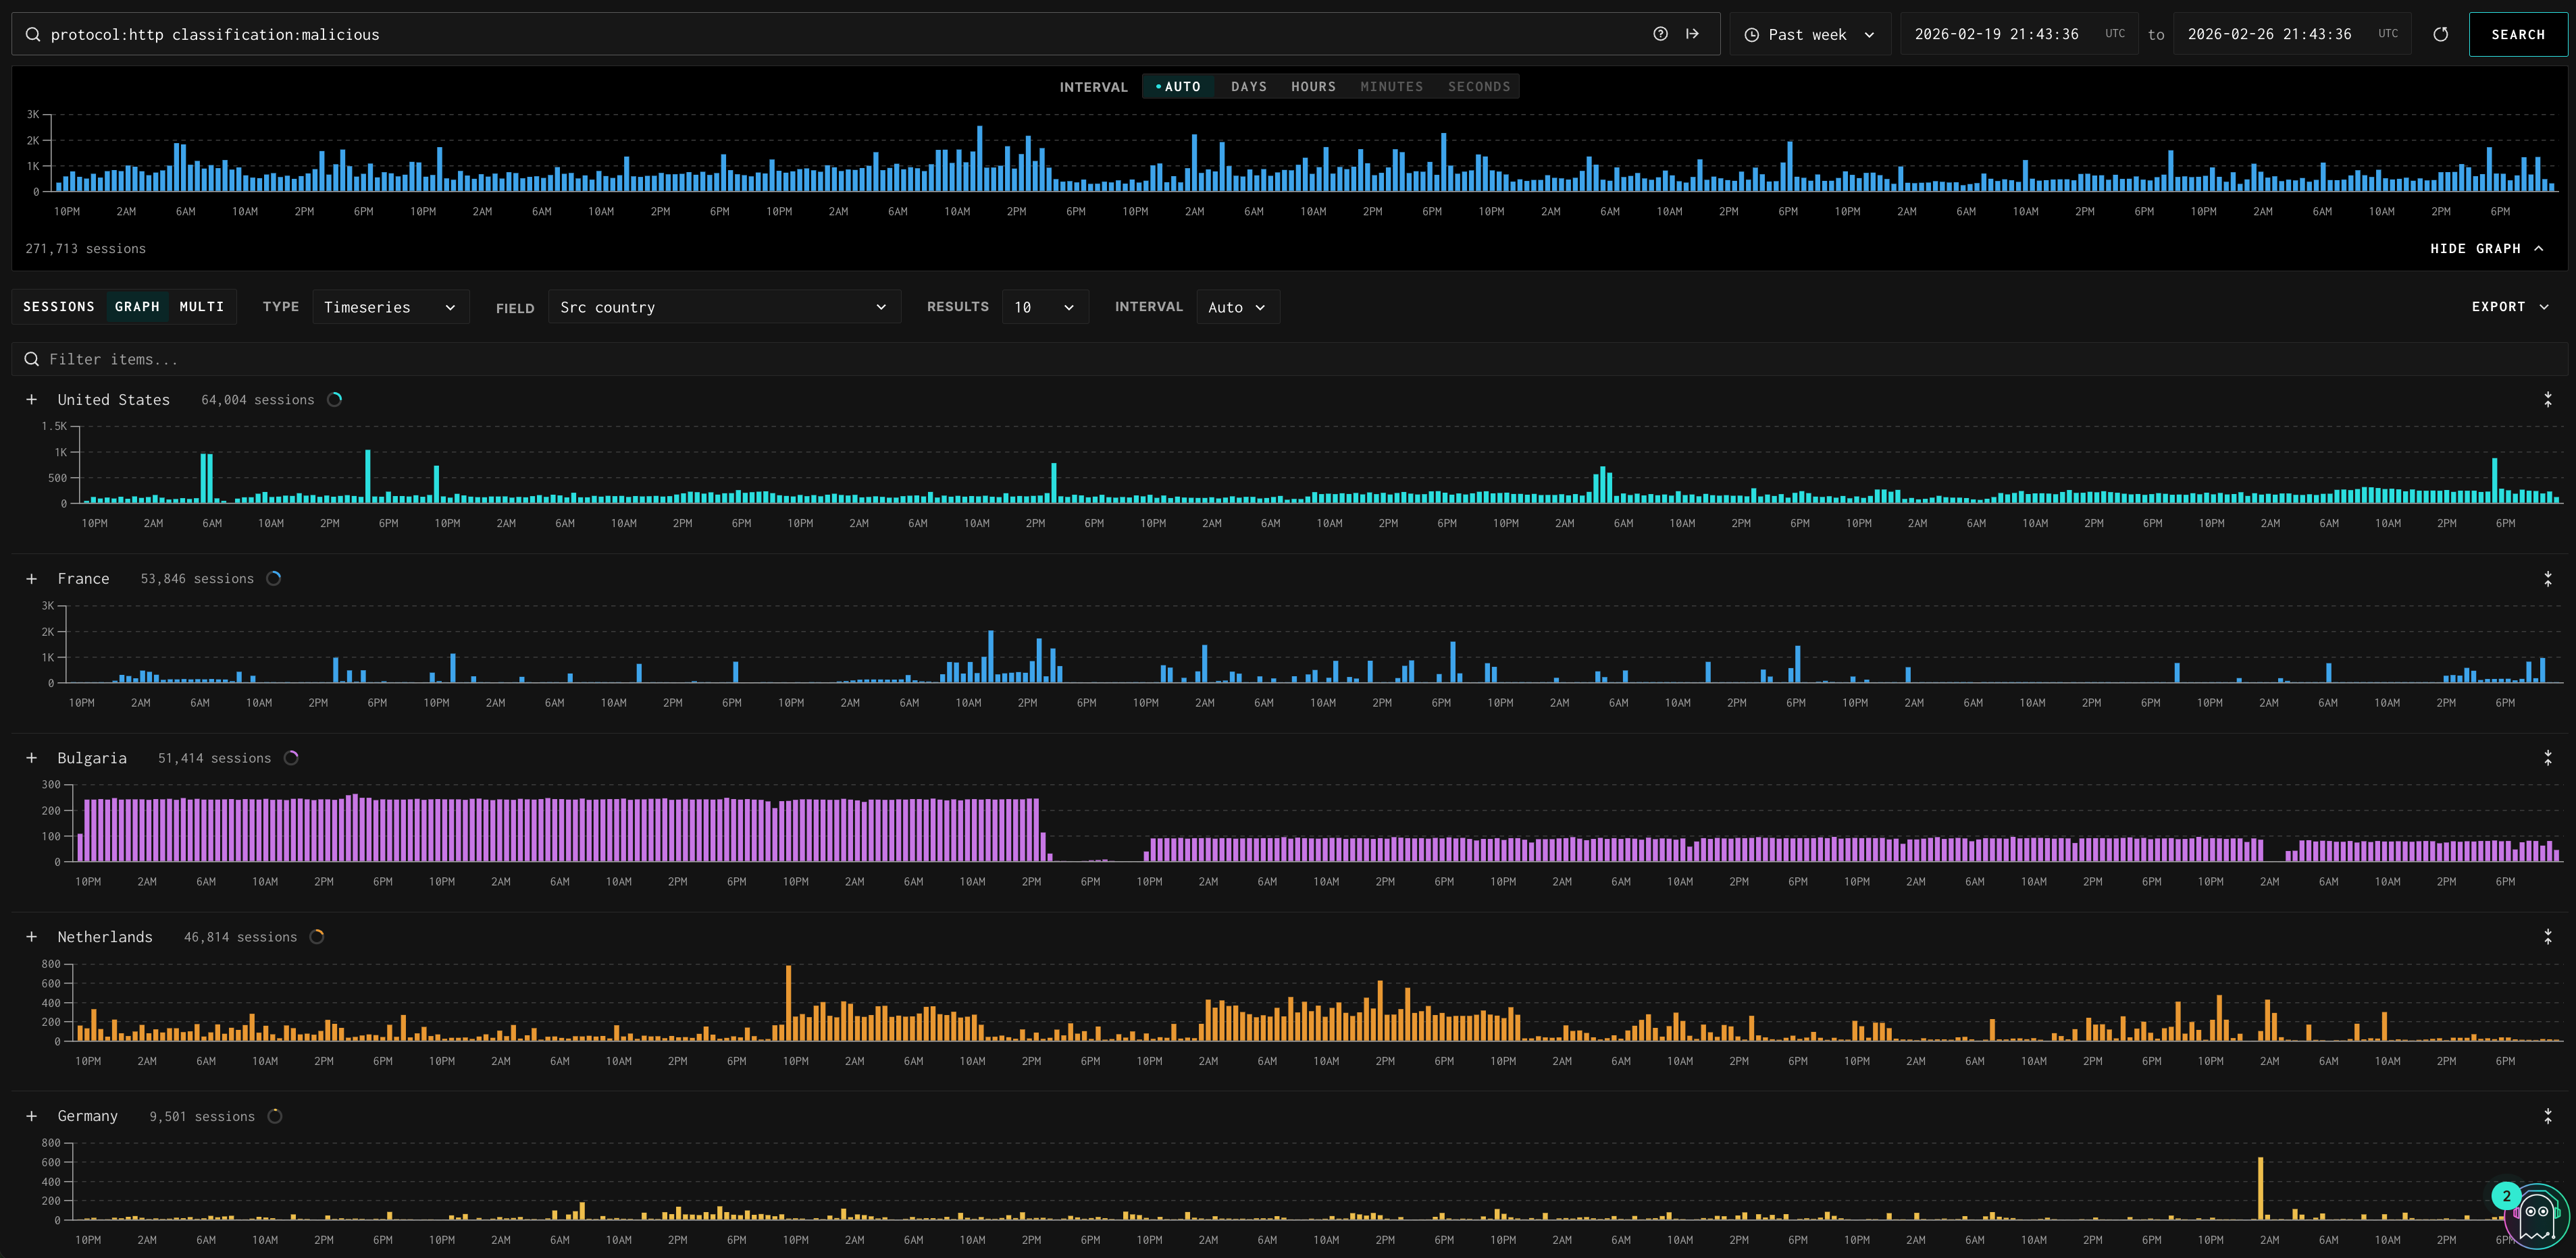Switch to the SESSIONS tab
Image resolution: width=2576 pixels, height=1258 pixels.
tap(59, 307)
